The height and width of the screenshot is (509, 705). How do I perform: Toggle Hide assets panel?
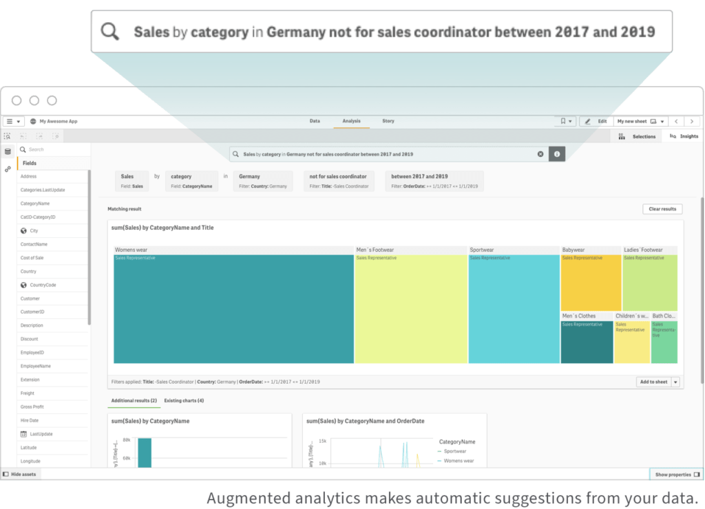pyautogui.click(x=20, y=475)
